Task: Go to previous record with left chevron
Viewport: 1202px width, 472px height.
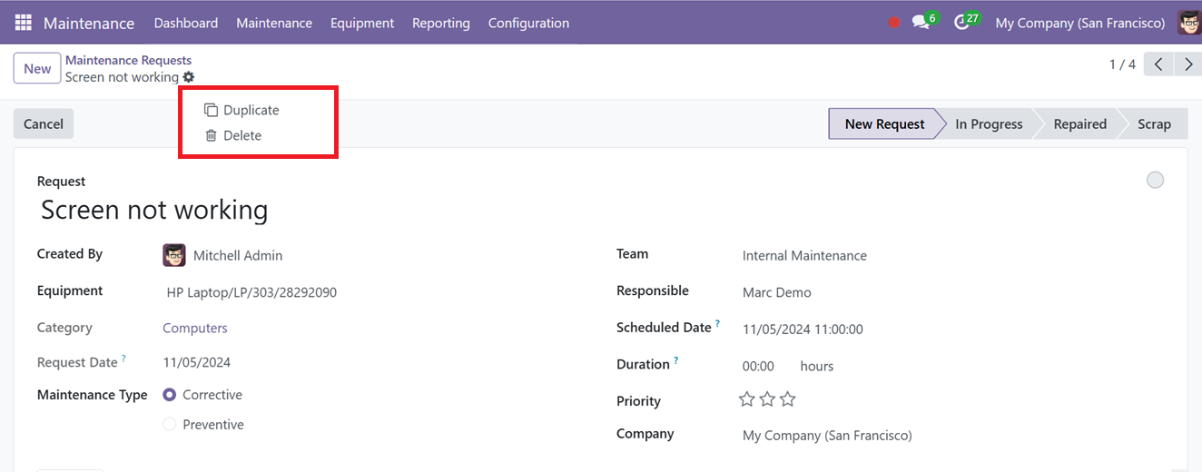Action: pos(1158,64)
